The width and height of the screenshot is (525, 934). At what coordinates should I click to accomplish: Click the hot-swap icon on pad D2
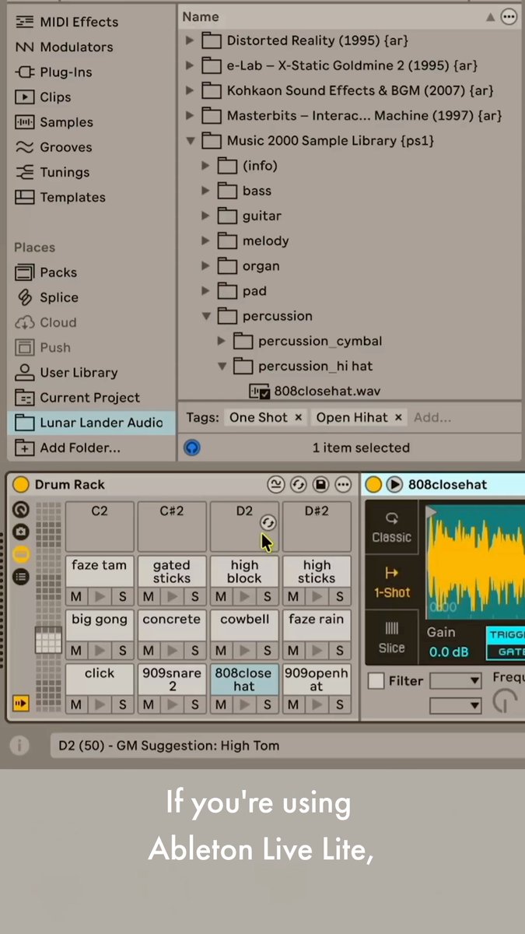(268, 523)
